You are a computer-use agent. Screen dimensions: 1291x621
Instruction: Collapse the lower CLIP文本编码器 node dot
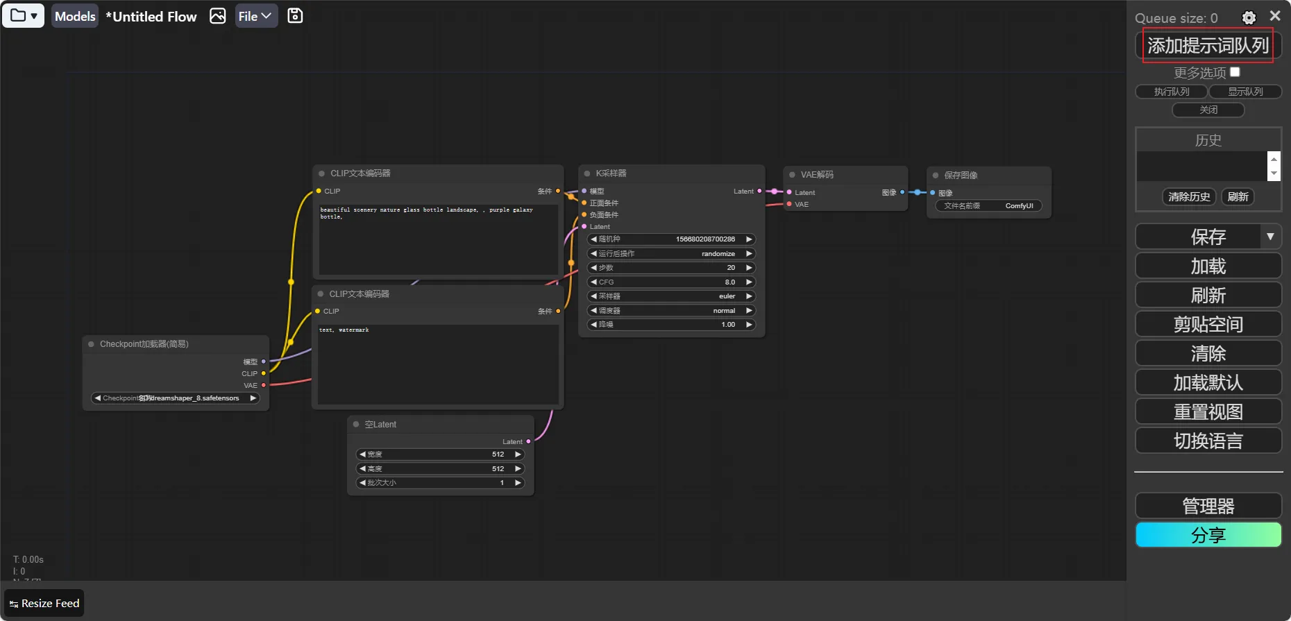pyautogui.click(x=321, y=294)
